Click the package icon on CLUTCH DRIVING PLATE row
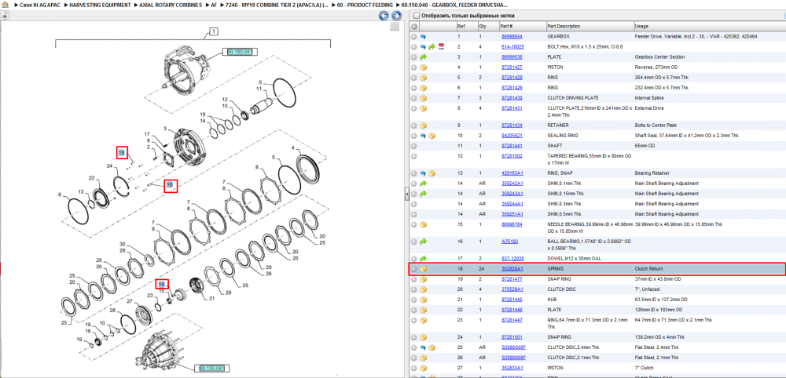The height and width of the screenshot is (378, 786). 423,98
